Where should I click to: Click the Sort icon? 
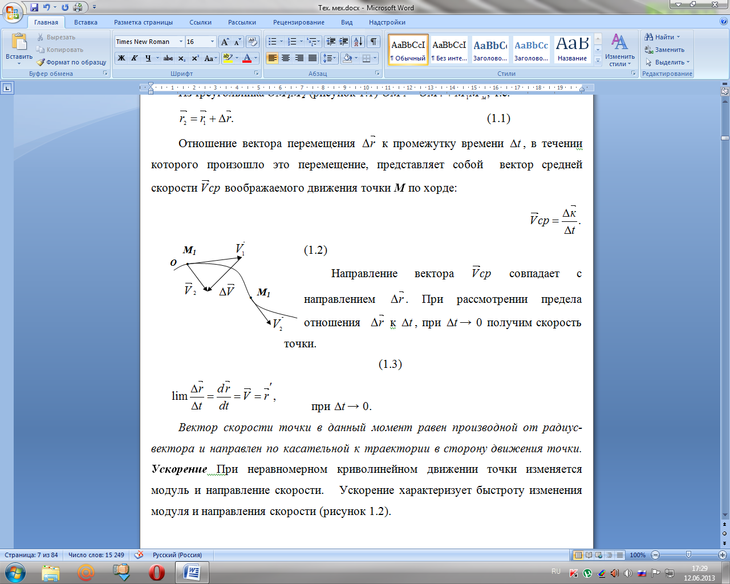tap(358, 42)
